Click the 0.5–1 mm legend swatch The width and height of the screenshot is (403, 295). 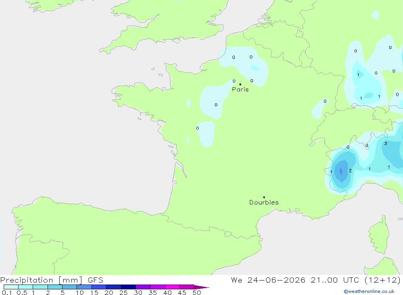click(25, 287)
